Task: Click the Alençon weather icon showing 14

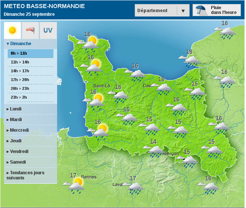Action: (x=156, y=150)
